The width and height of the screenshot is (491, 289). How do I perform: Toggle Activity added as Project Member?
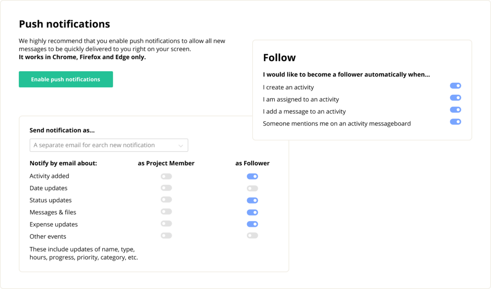click(x=166, y=176)
